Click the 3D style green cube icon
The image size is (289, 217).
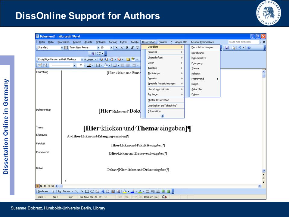click(168, 191)
